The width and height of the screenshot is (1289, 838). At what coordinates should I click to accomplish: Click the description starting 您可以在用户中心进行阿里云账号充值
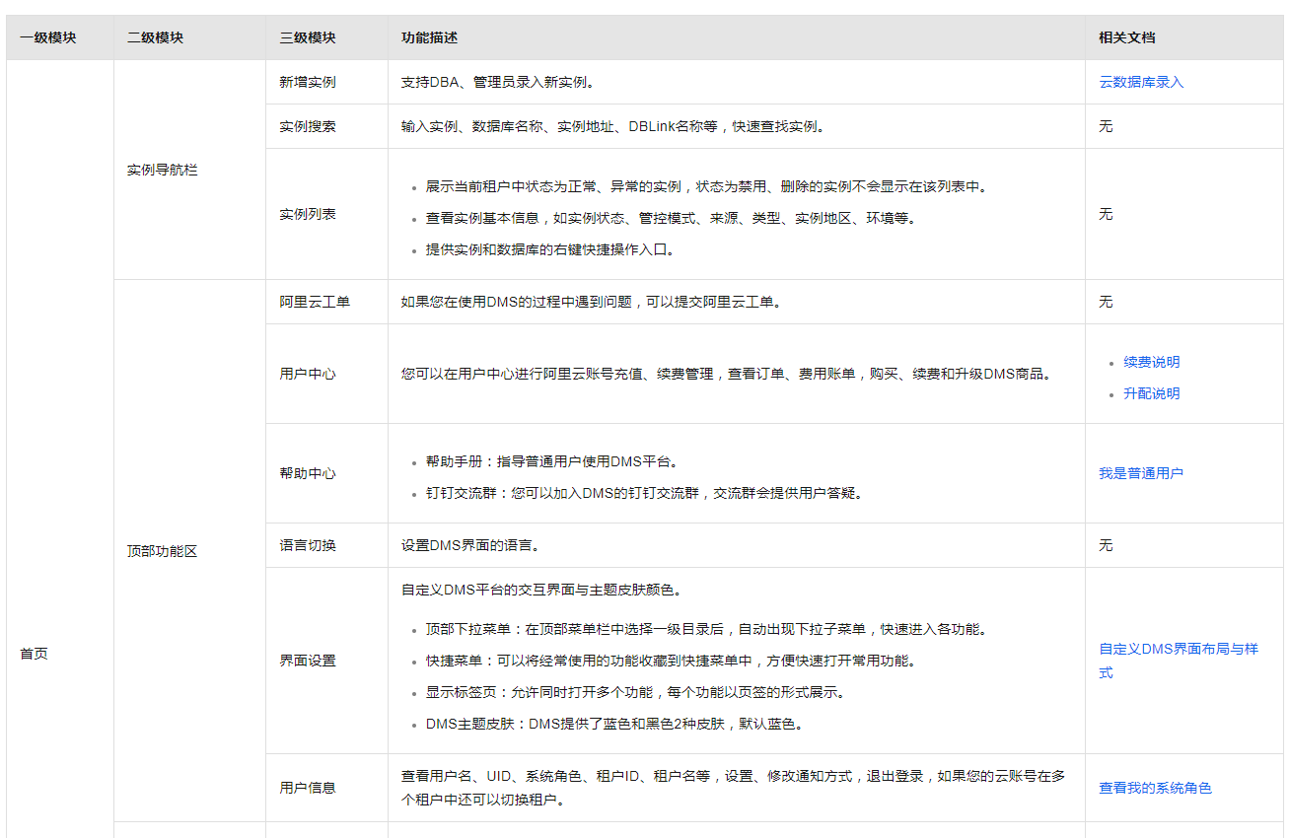point(727,374)
